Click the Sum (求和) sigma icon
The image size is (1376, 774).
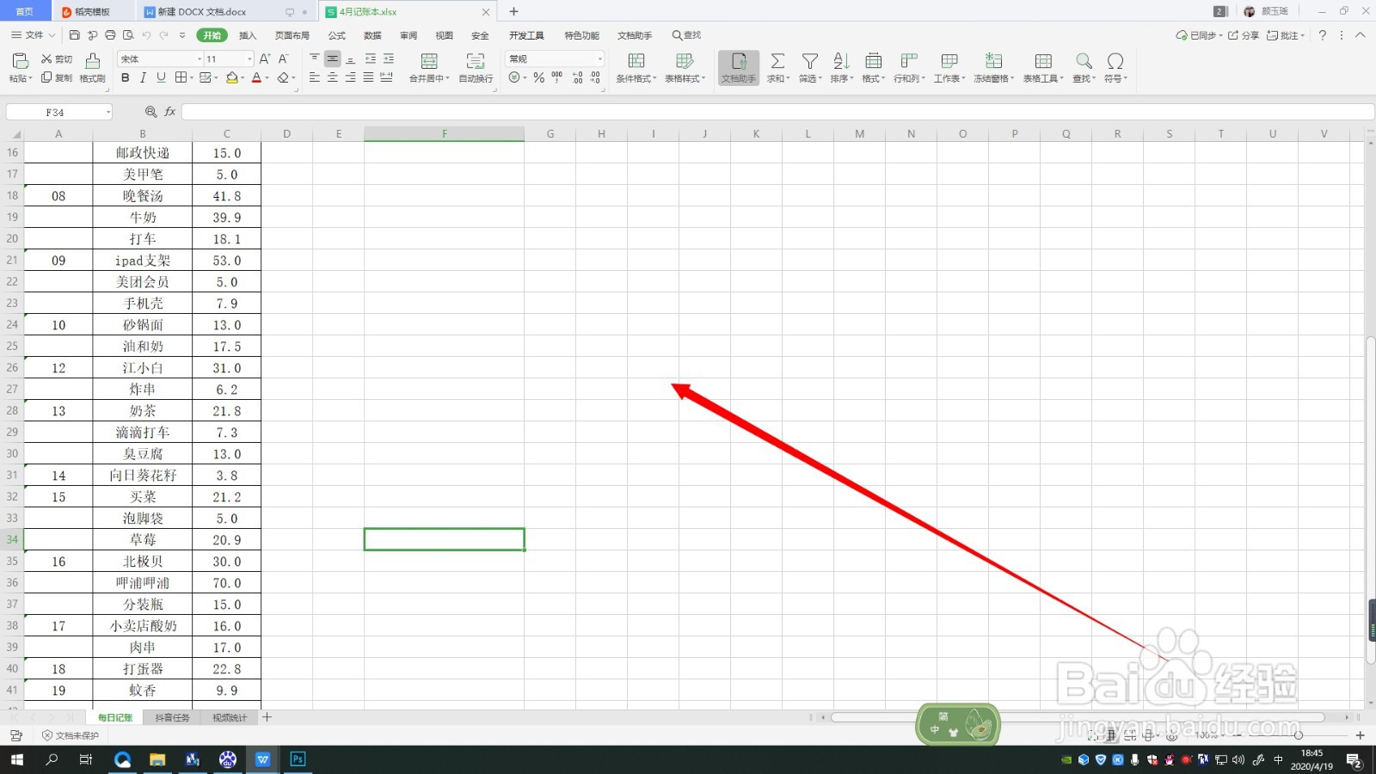[777, 61]
